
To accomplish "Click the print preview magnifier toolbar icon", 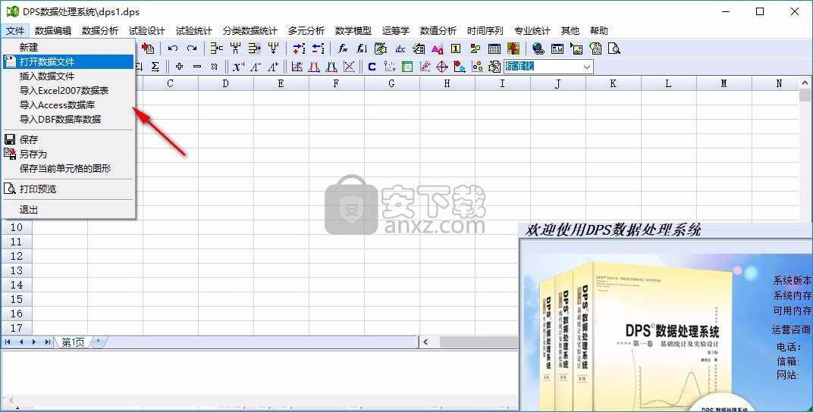I will click(614, 49).
